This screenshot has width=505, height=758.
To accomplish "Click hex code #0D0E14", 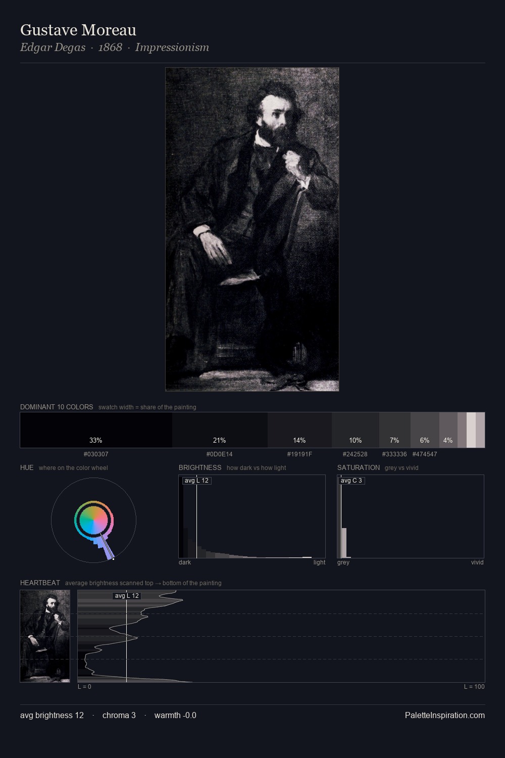I will click(x=220, y=454).
